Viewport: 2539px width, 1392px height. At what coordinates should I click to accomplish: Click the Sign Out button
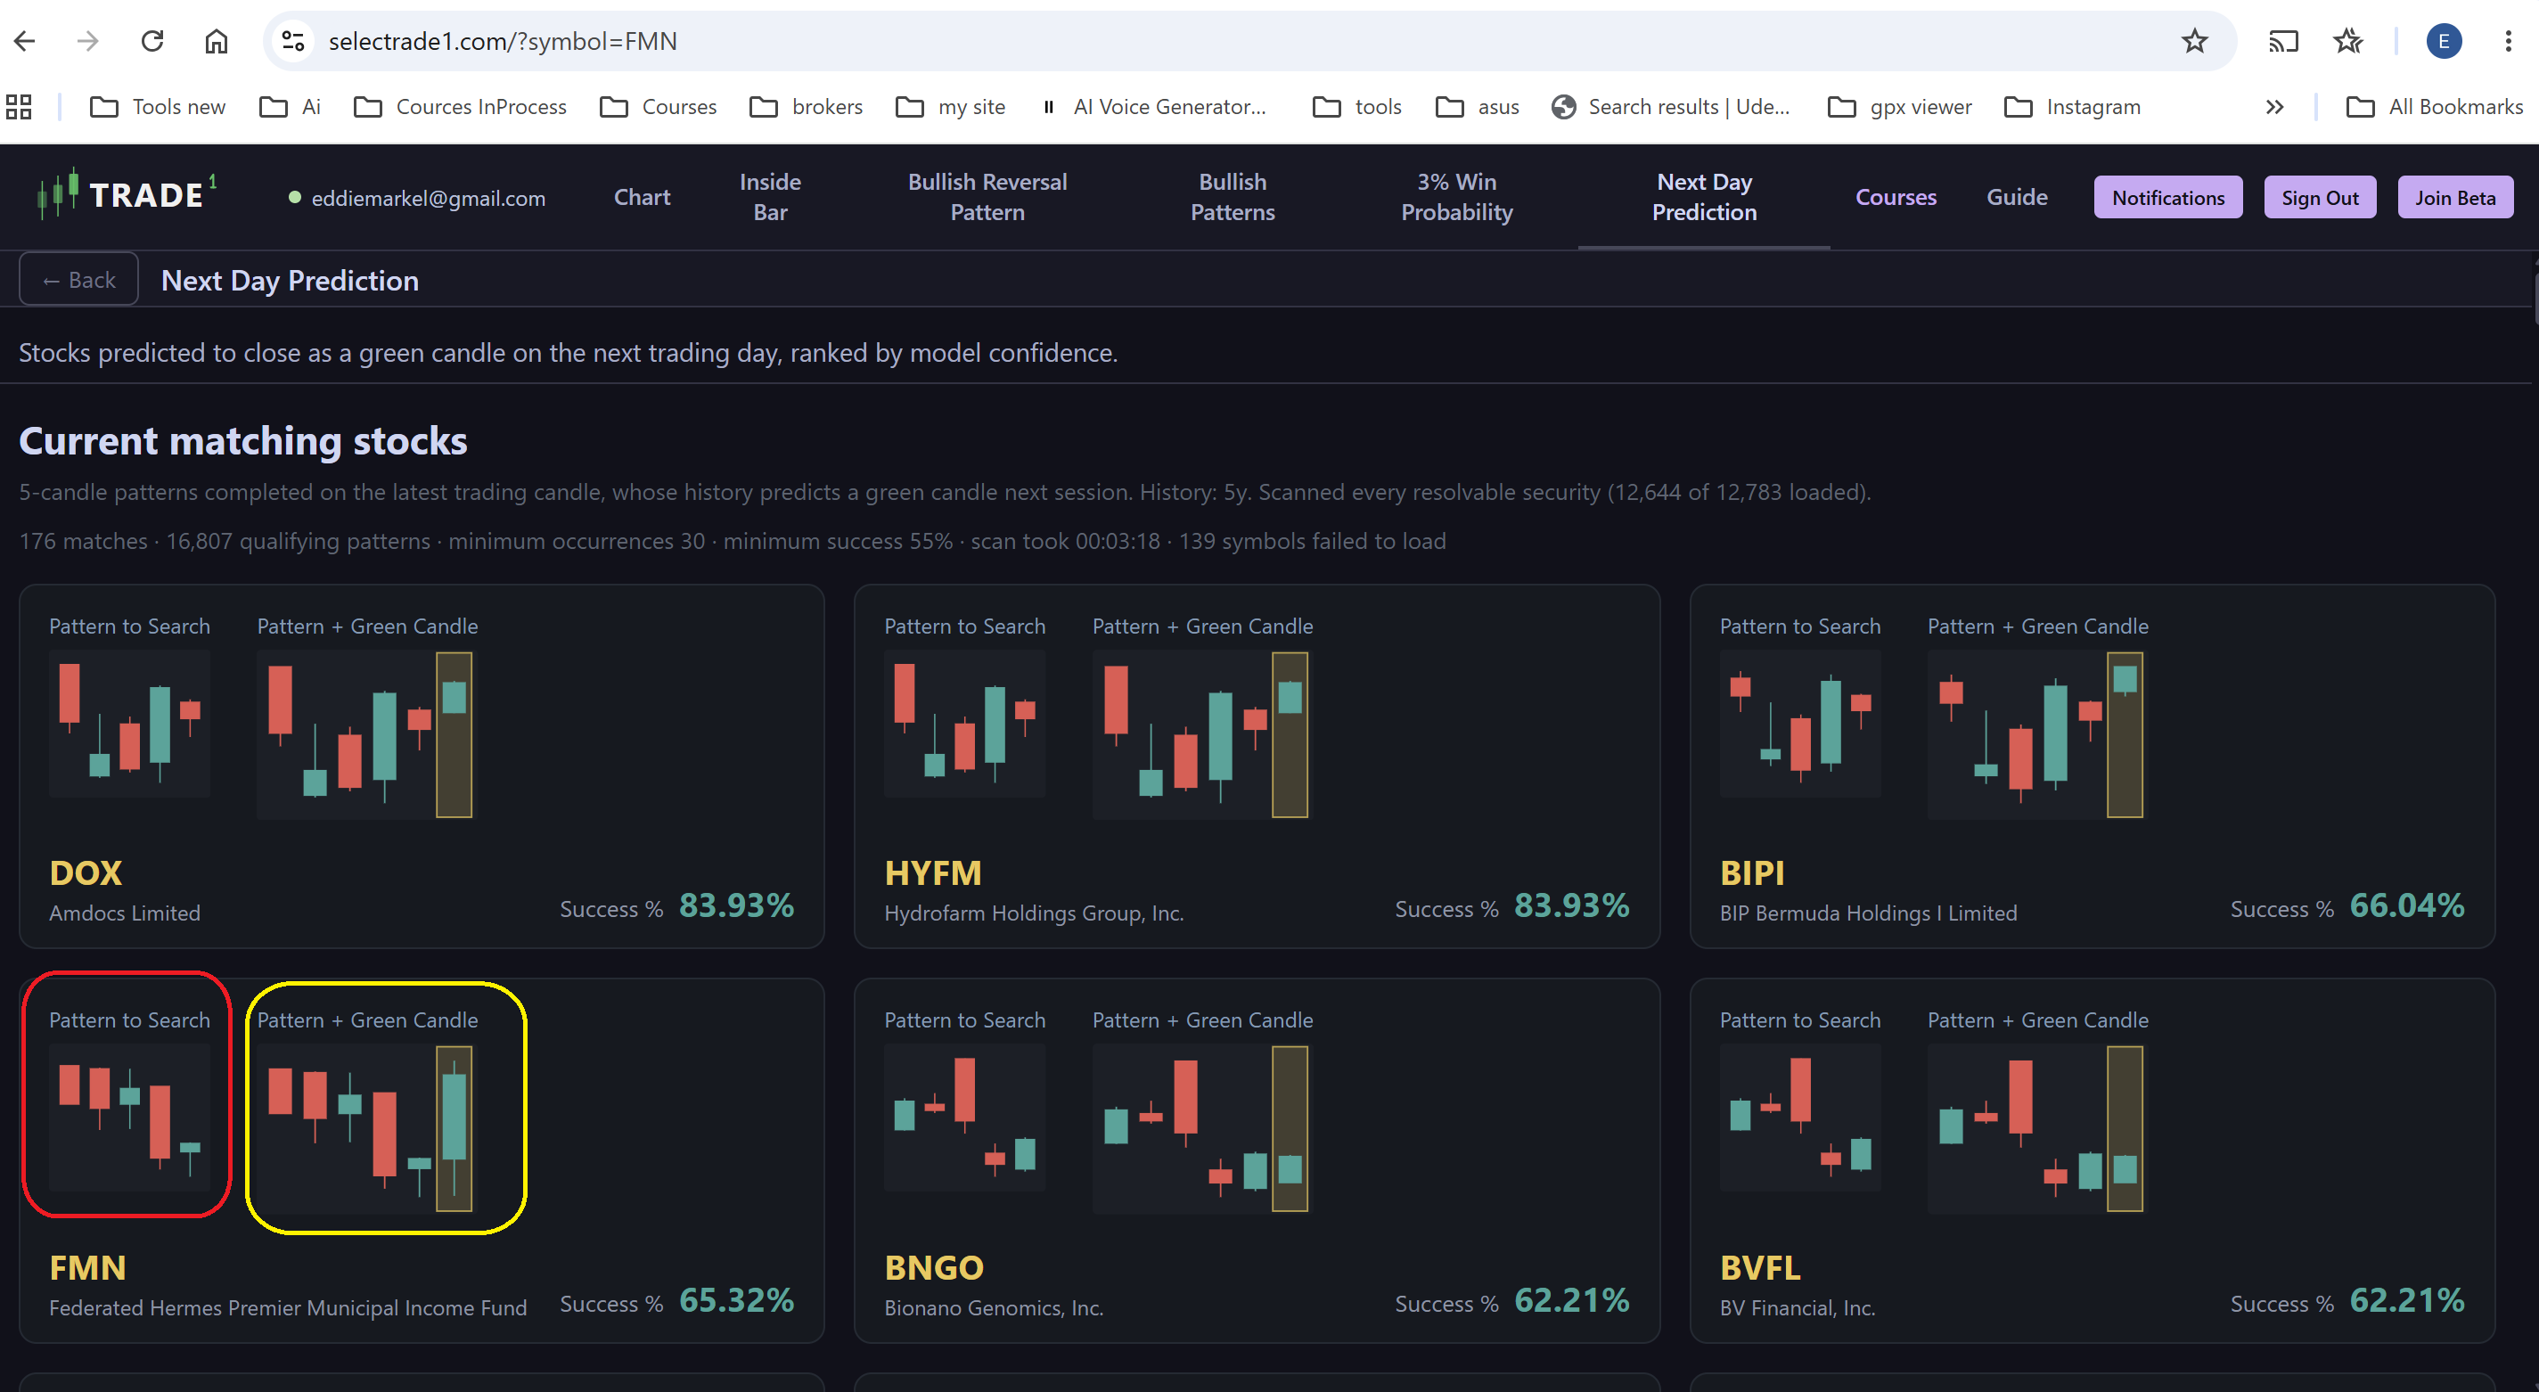(x=2319, y=197)
